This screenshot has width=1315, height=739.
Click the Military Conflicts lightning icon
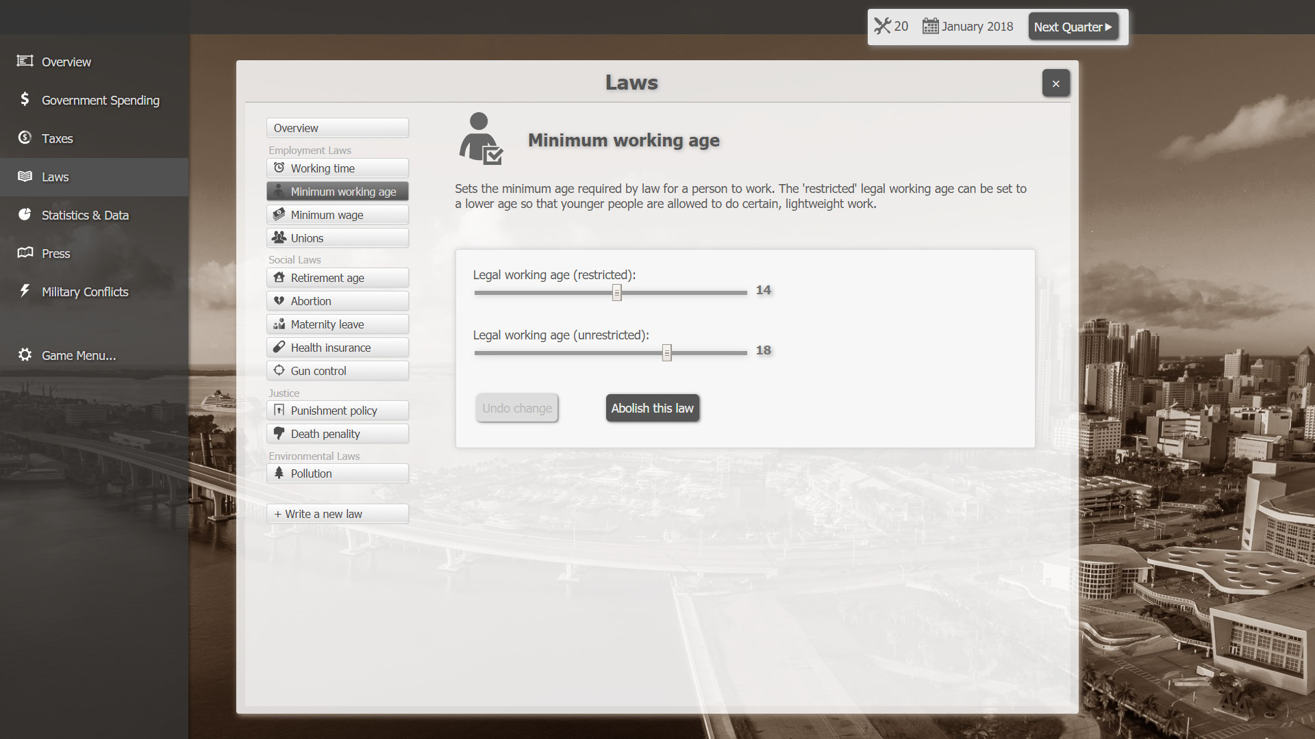(x=25, y=291)
